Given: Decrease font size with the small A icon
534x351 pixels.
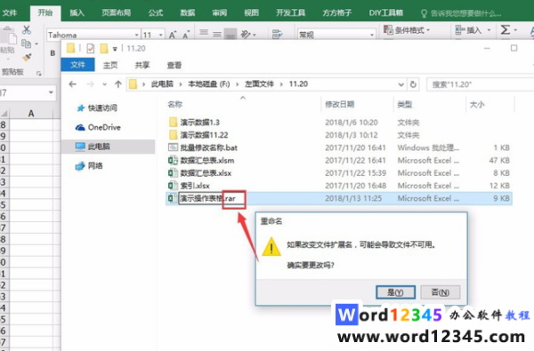Looking at the screenshot, I should click(186, 35).
